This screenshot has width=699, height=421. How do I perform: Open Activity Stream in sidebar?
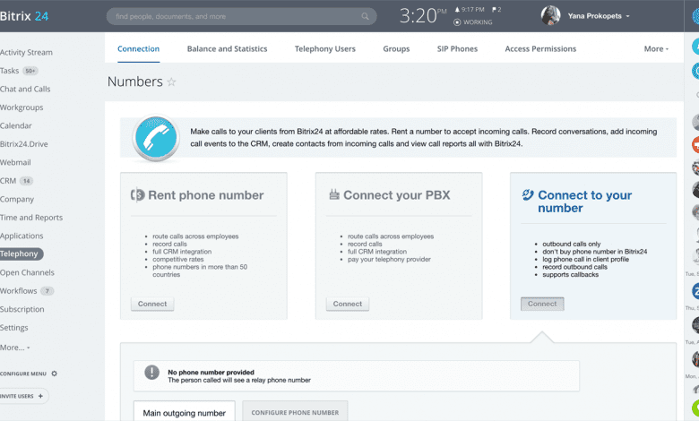(26, 53)
